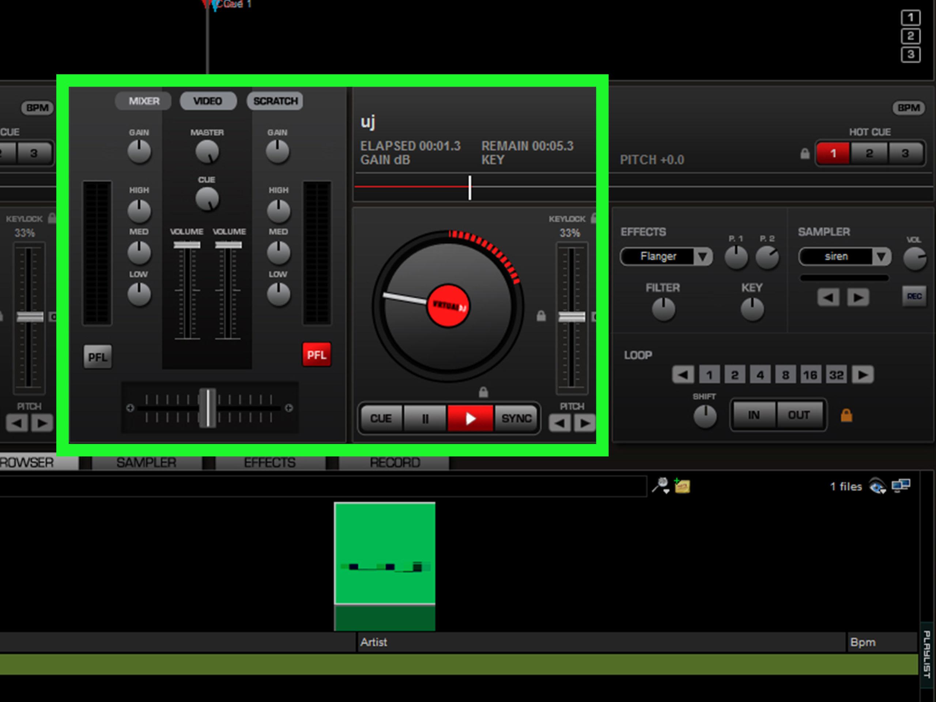The height and width of the screenshot is (702, 936).
Task: Halve loop with left arrow in LOOP row
Action: coord(683,374)
